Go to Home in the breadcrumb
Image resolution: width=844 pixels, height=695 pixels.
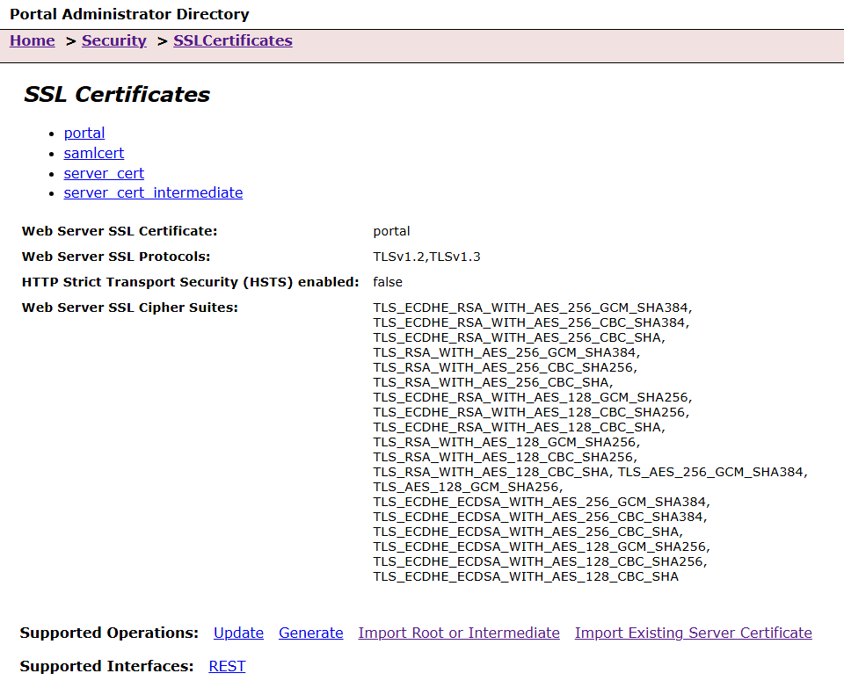(33, 41)
